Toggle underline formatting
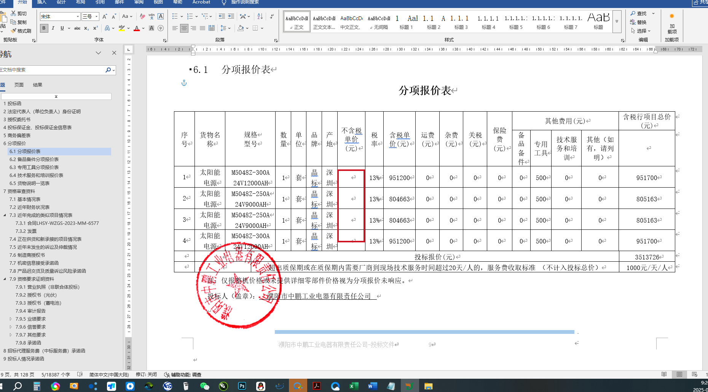The width and height of the screenshot is (708, 392). [x=62, y=28]
